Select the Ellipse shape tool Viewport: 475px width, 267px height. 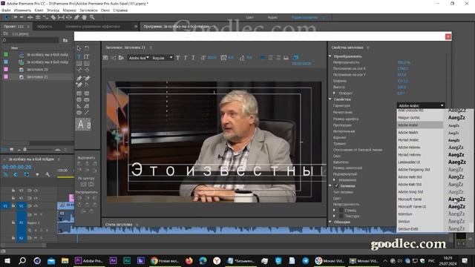coord(79,113)
